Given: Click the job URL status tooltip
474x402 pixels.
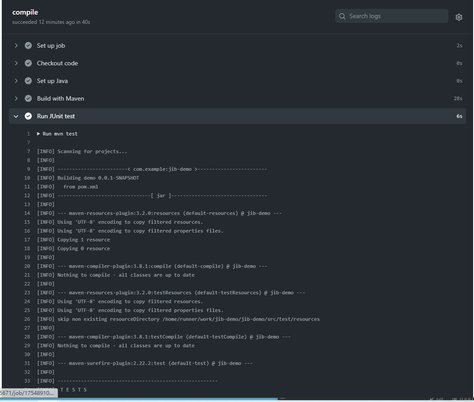Looking at the screenshot, I should tap(28, 393).
